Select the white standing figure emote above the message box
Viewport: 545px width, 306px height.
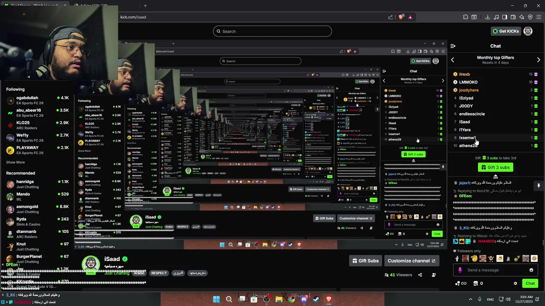[457, 258]
